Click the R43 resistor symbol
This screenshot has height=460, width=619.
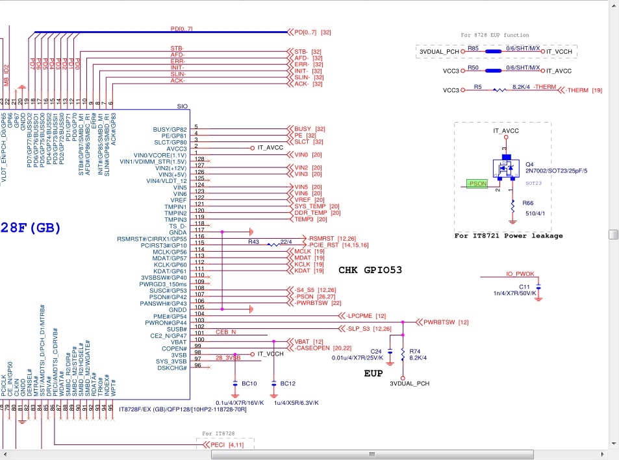(x=273, y=245)
